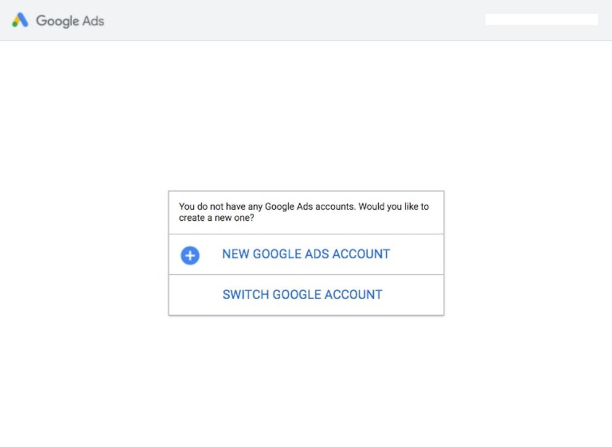This screenshot has width=612, height=447.
Task: Click the blank account field in header
Action: pos(541,20)
